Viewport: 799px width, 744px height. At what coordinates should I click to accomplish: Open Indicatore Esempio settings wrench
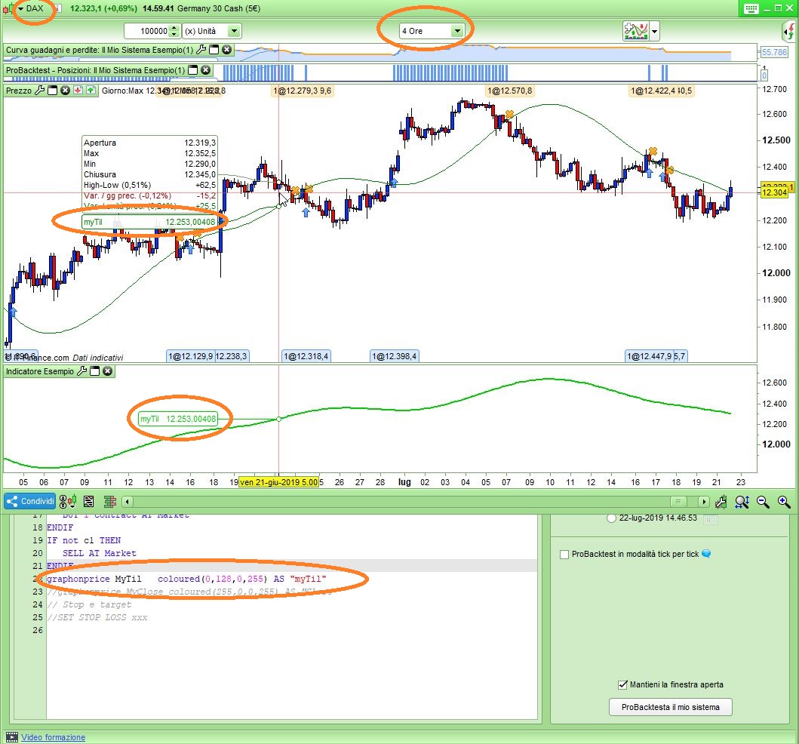click(81, 371)
